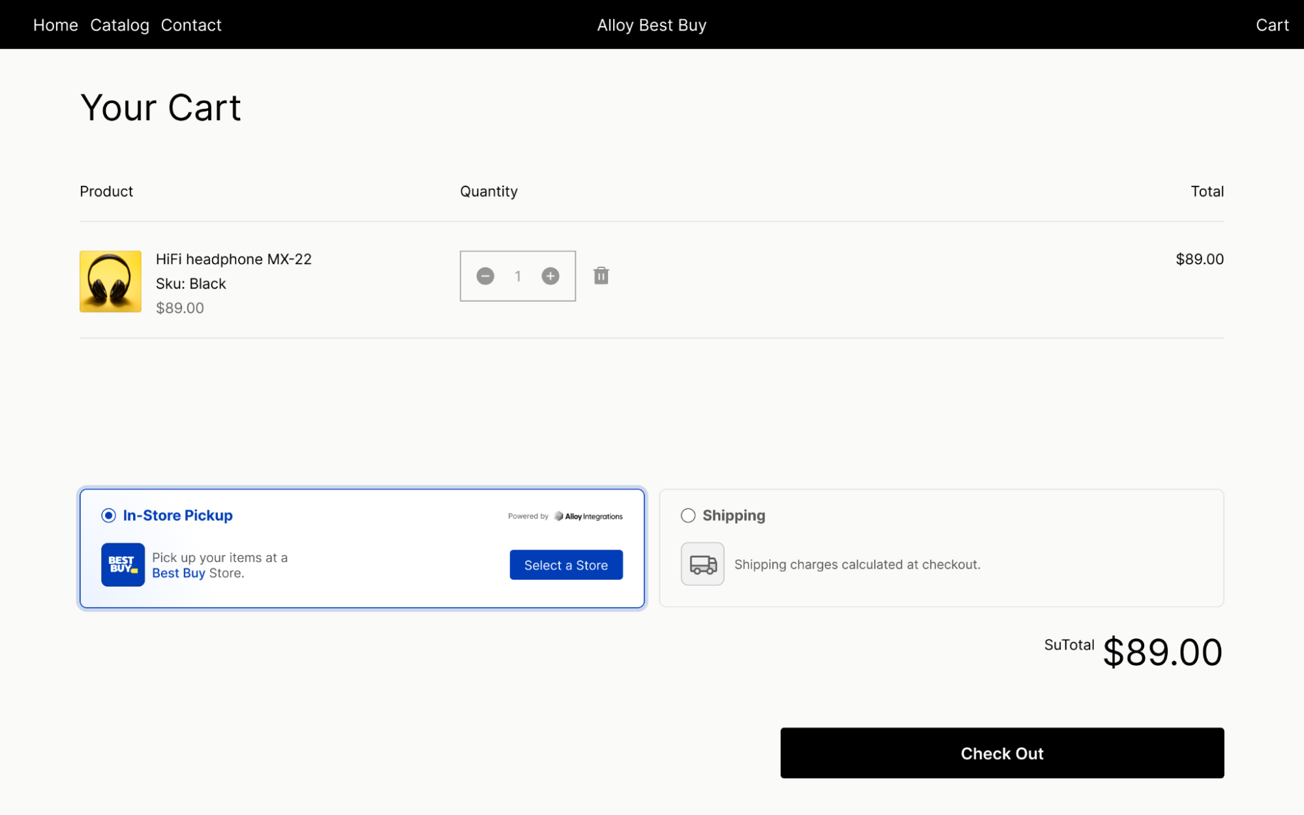Click the Shipping option card text

(x=857, y=565)
